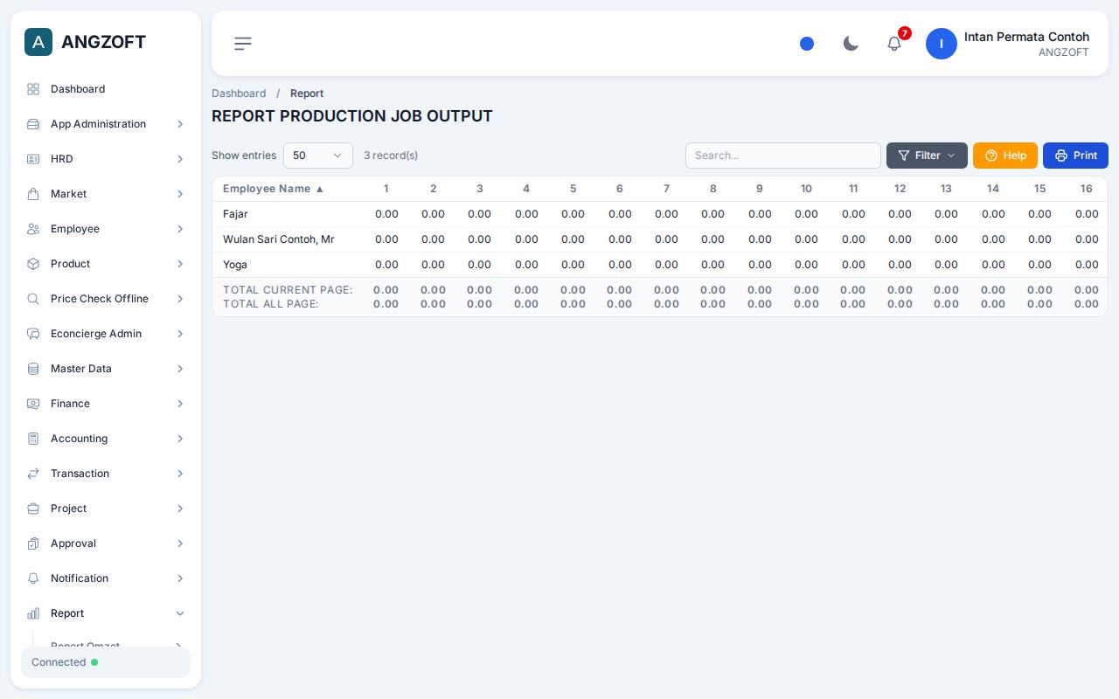Click the TOTAL CURRENT PAGE label
This screenshot has height=699, width=1119.
[288, 290]
